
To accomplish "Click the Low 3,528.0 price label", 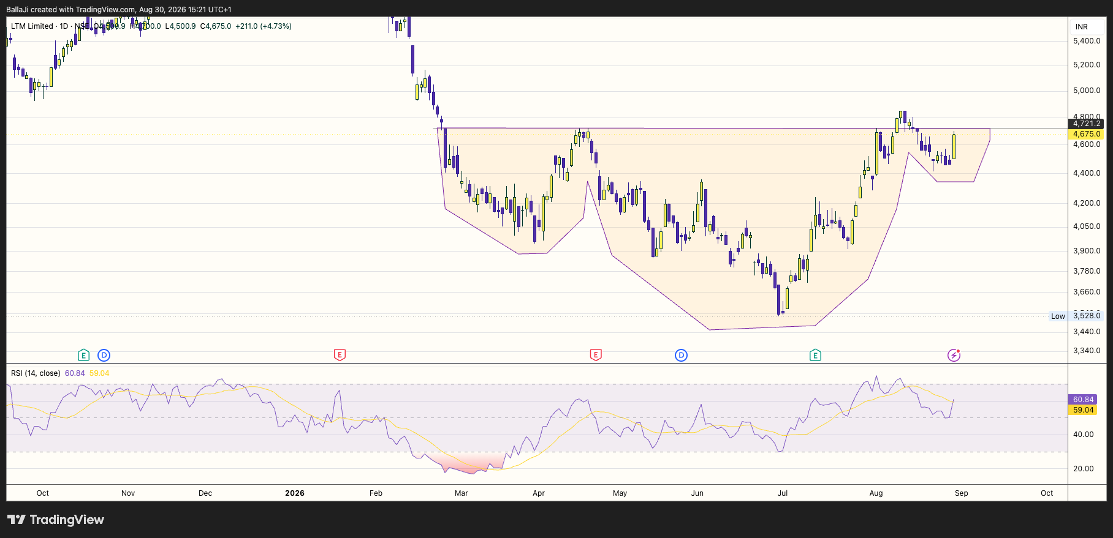I will [1076, 316].
